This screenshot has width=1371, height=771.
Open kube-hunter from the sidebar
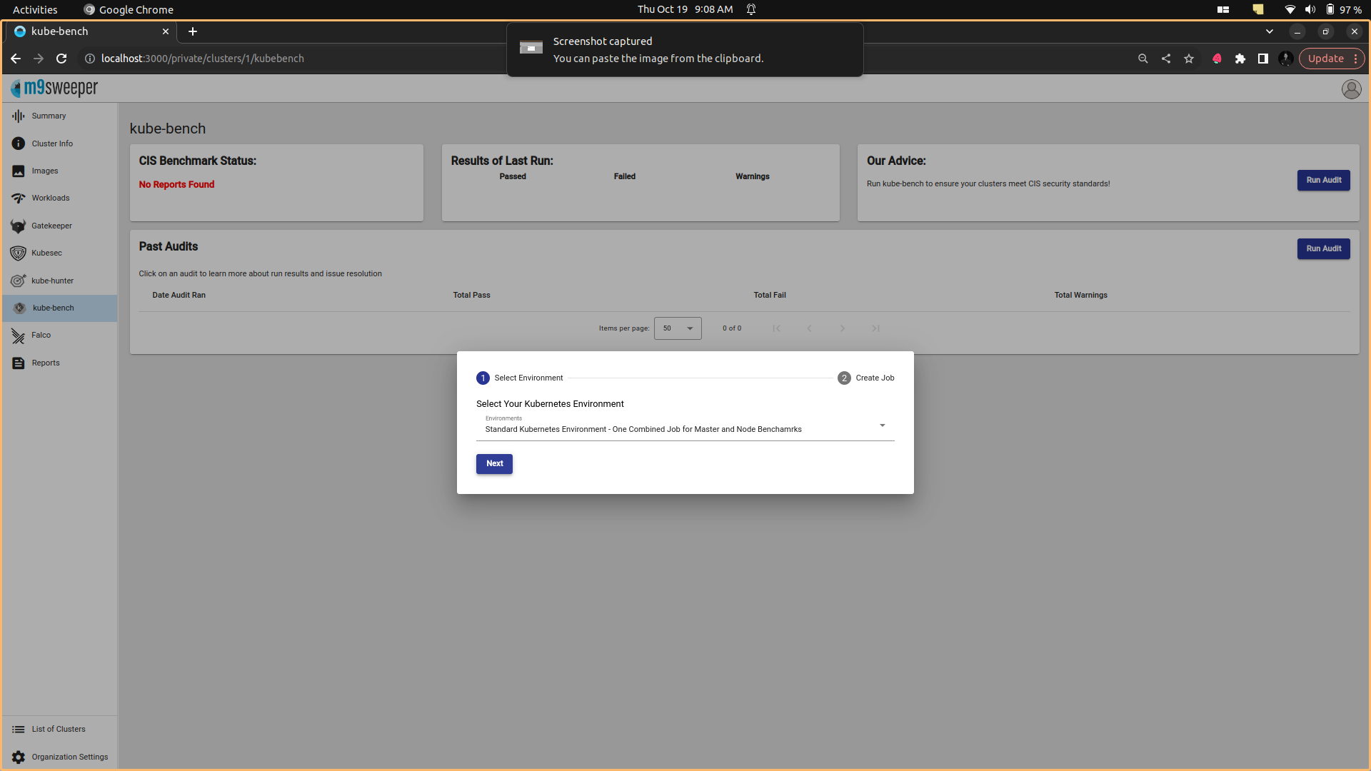[x=52, y=281]
